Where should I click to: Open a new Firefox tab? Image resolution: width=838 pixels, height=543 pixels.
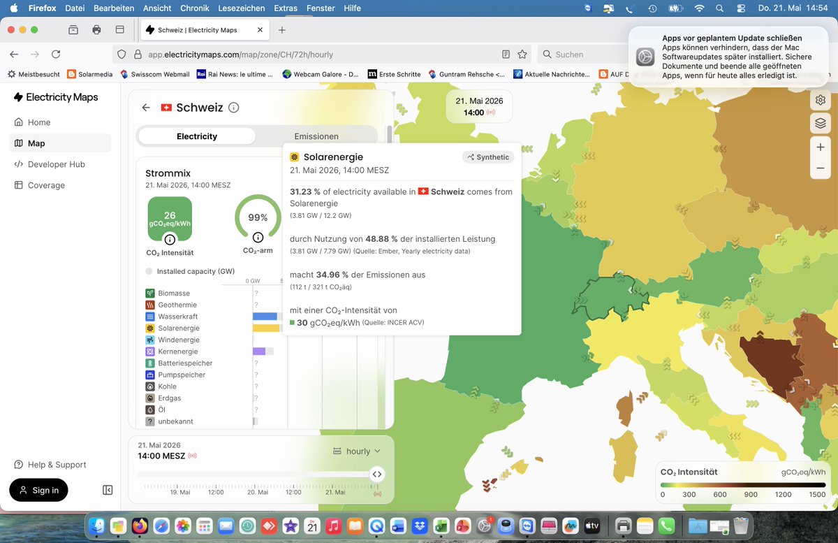click(x=282, y=30)
